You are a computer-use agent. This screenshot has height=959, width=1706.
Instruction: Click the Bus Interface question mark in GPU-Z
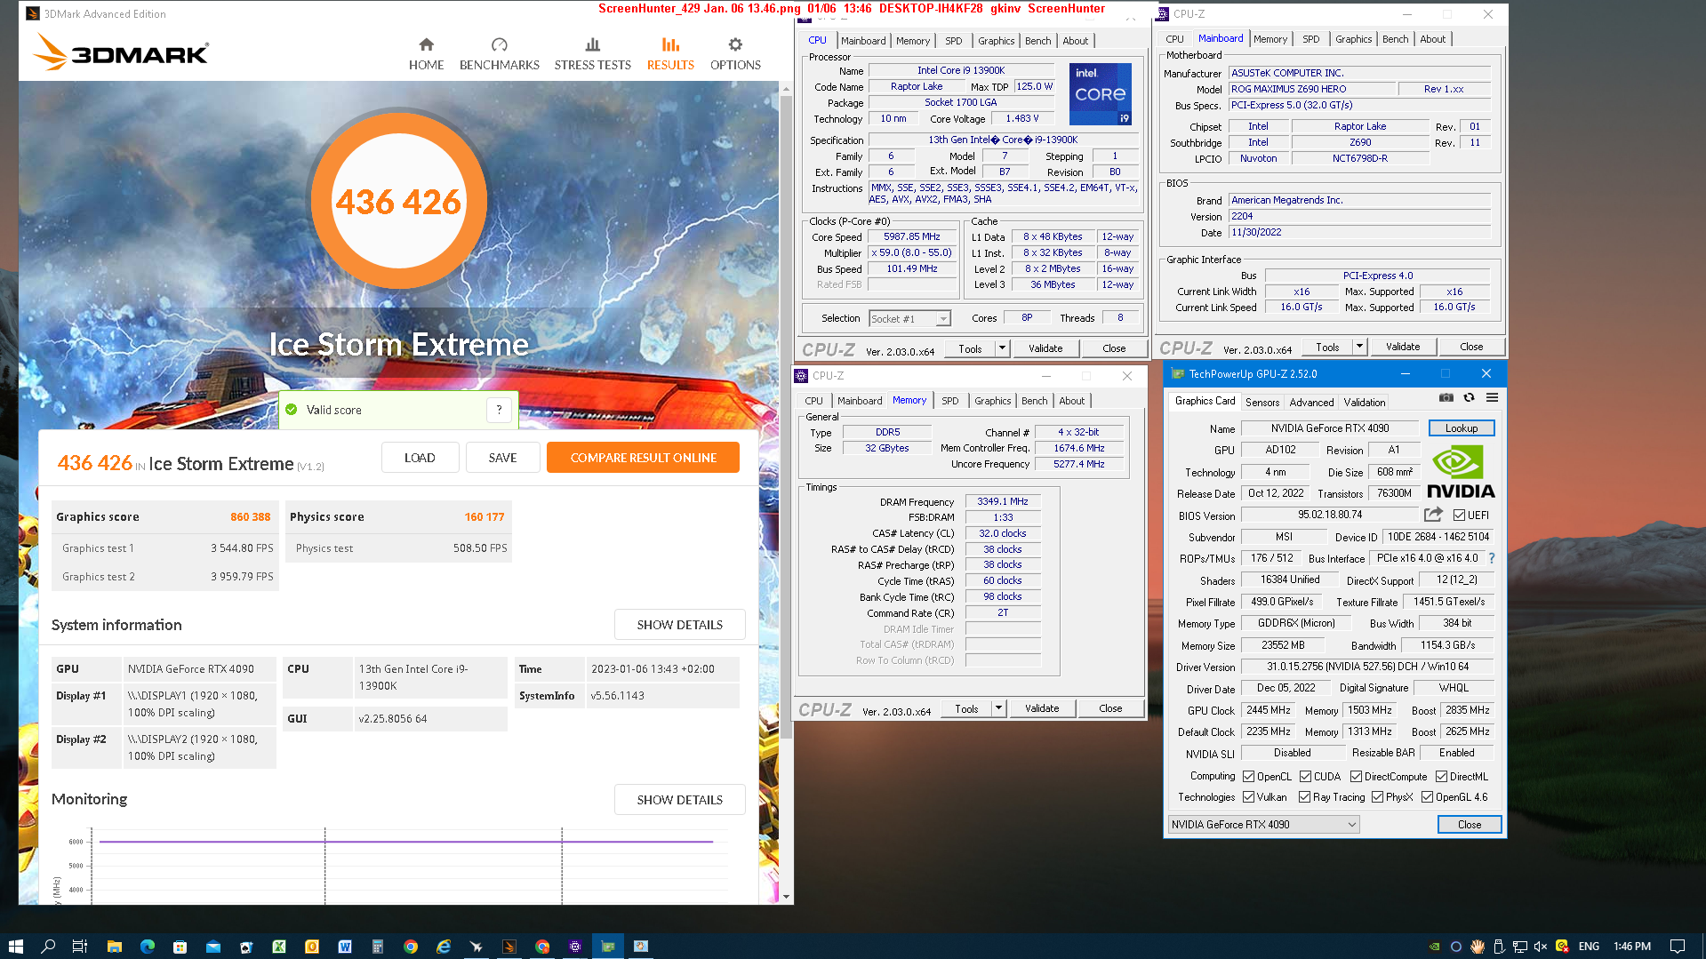click(1492, 558)
